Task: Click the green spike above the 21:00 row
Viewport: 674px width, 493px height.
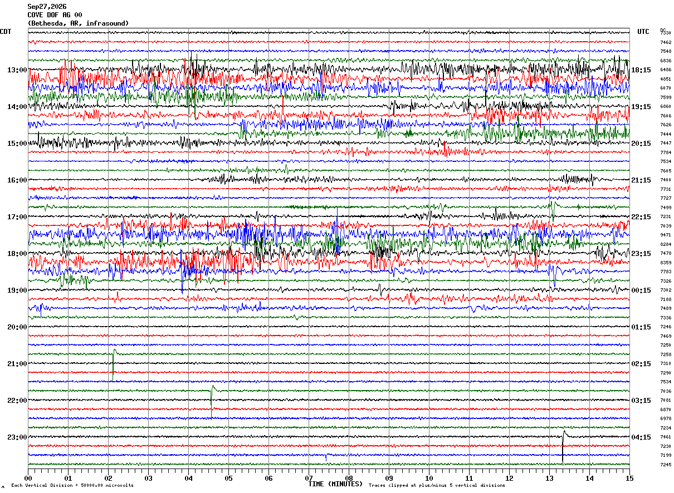Action: click(x=114, y=364)
